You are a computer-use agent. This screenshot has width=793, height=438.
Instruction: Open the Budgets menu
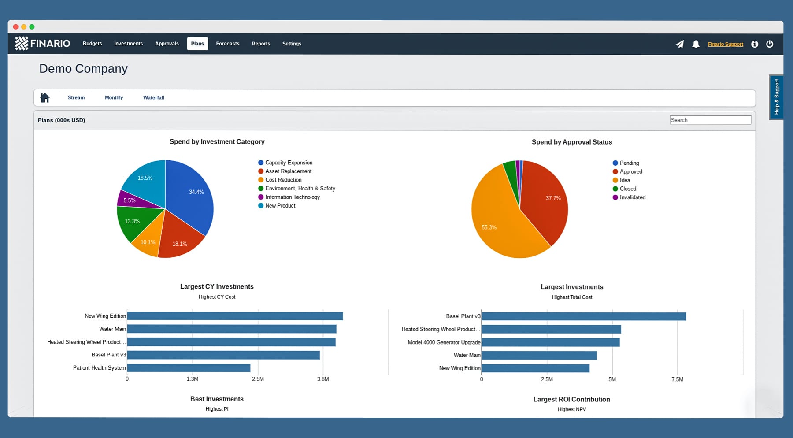(93, 44)
